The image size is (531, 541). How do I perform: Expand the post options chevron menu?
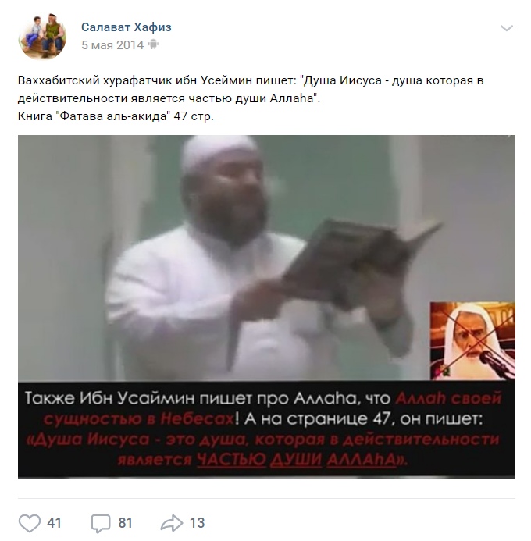(x=507, y=28)
